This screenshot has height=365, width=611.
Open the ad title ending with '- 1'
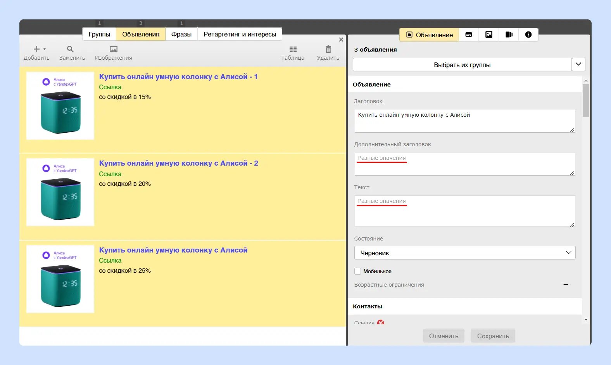point(178,77)
